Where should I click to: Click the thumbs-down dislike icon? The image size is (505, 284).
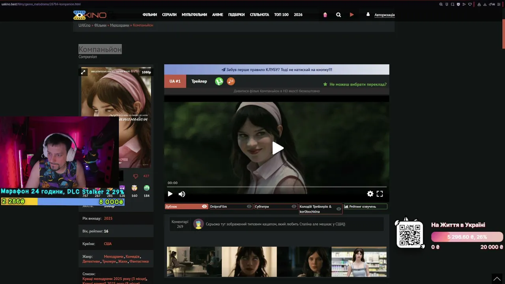pyautogui.click(x=136, y=176)
